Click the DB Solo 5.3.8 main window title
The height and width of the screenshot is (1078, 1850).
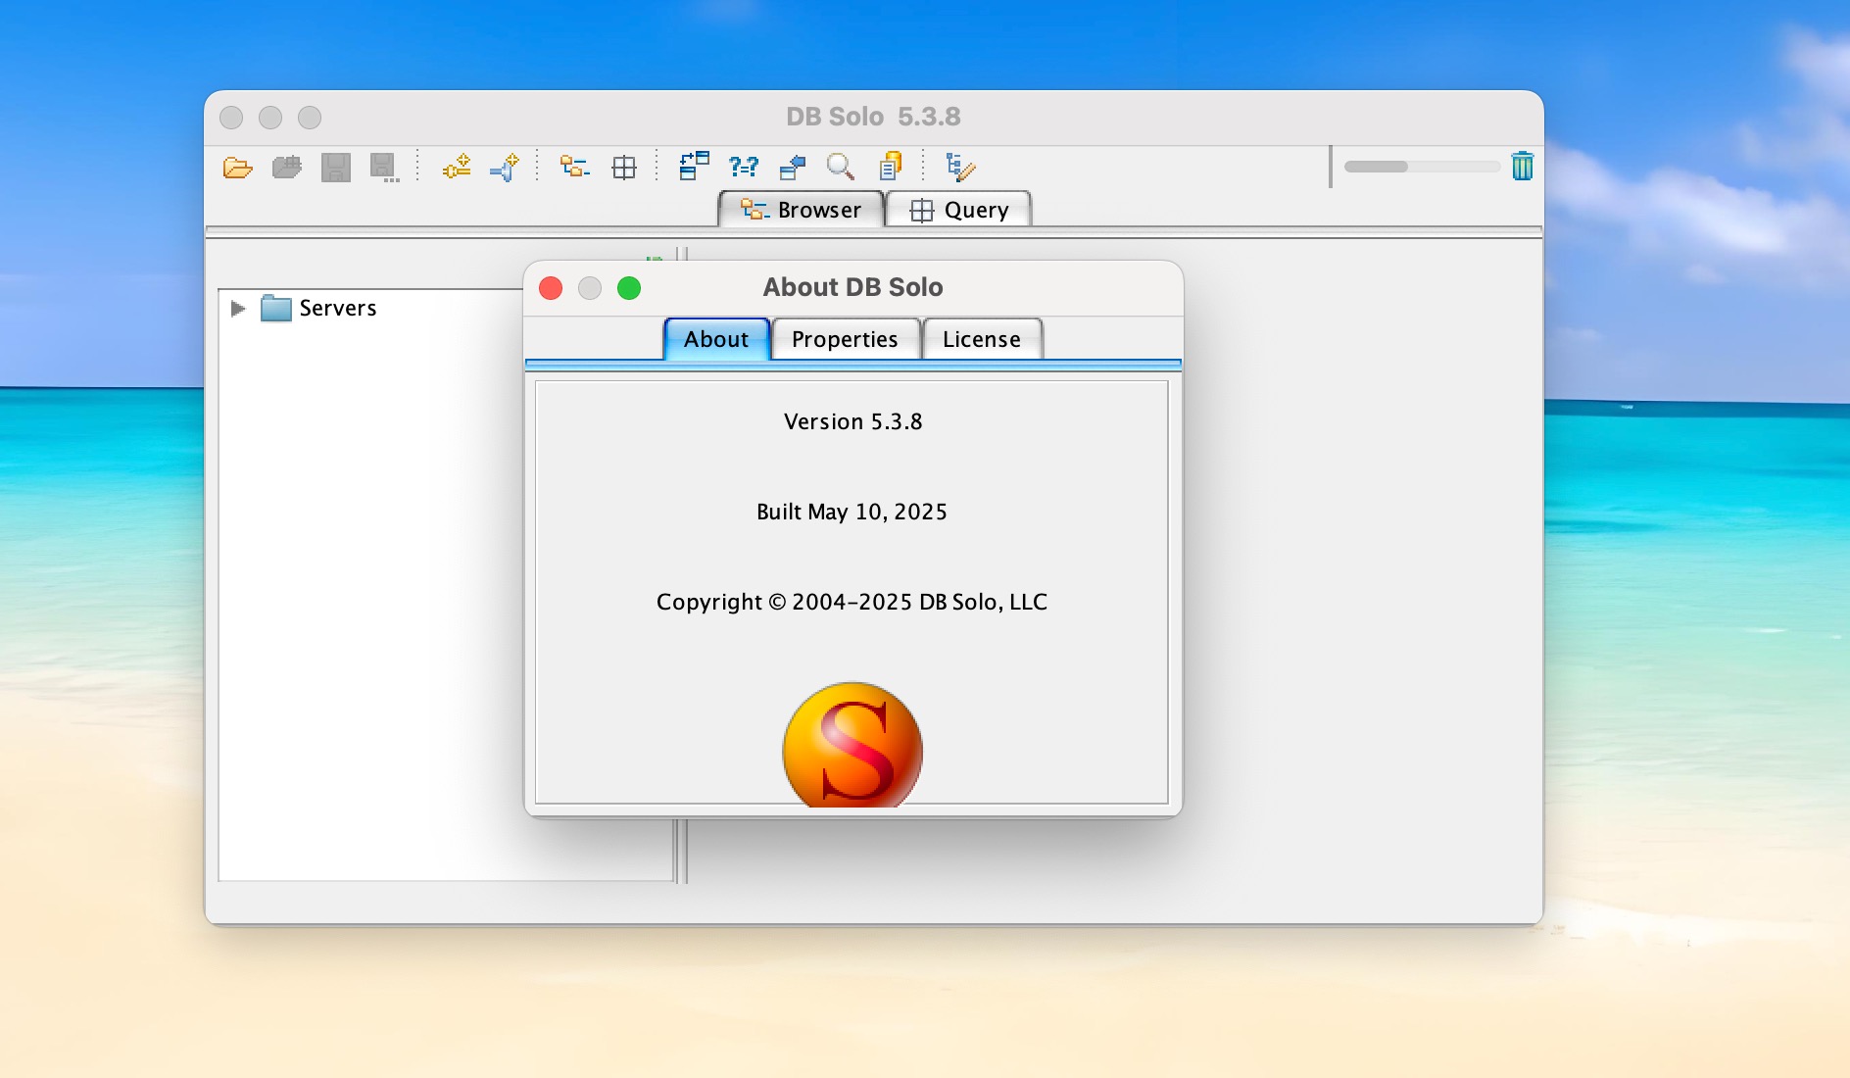pyautogui.click(x=873, y=117)
